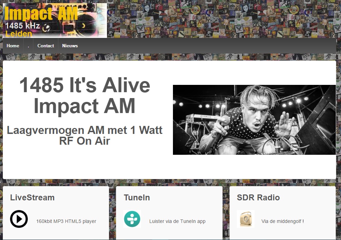Click the Impact AM logo banner
The image size is (341, 240).
tap(55, 21)
